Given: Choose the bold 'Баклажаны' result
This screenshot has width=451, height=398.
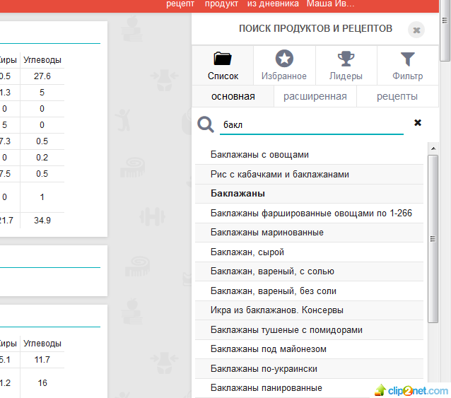Looking at the screenshot, I should click(x=238, y=193).
